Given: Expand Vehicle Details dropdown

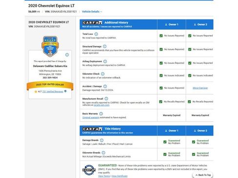Looking at the screenshot, I should 92,12.
